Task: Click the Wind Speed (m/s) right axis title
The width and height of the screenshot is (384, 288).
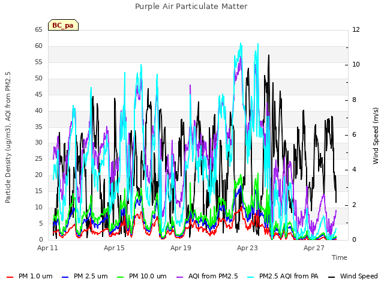Action: point(376,136)
